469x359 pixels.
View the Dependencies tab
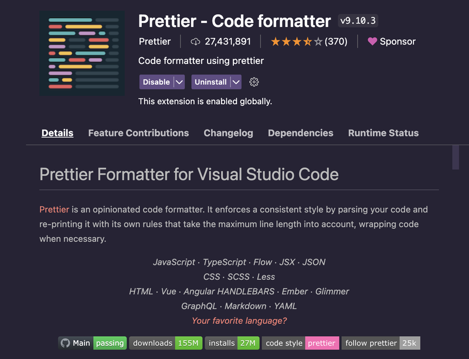[301, 133]
